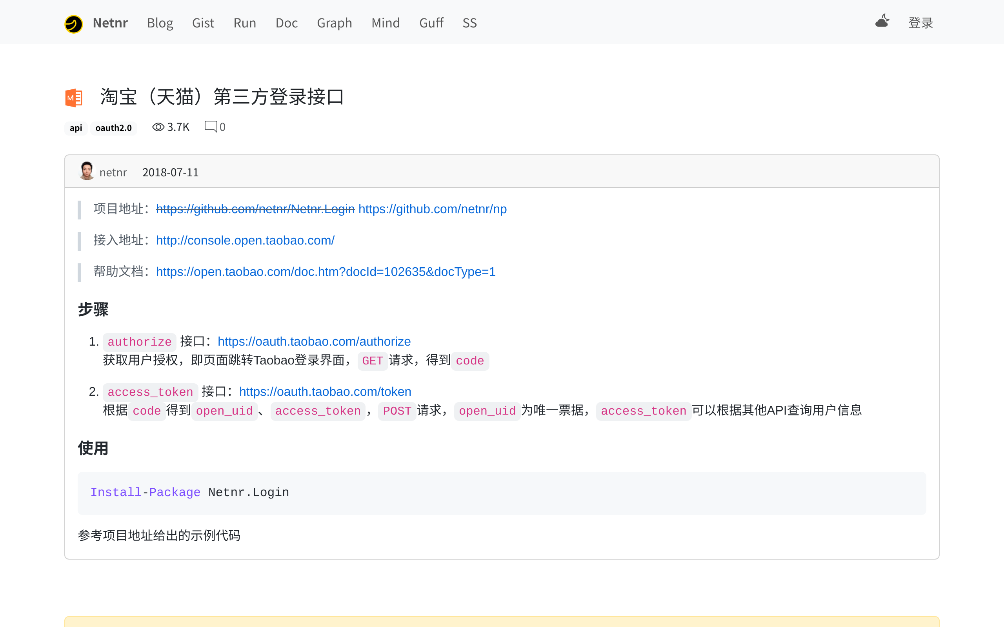
Task: Click the netnr author avatar
Action: pyautogui.click(x=87, y=171)
